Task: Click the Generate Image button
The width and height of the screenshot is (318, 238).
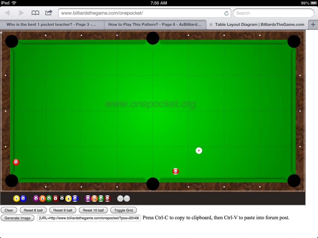Action: (x=17, y=218)
